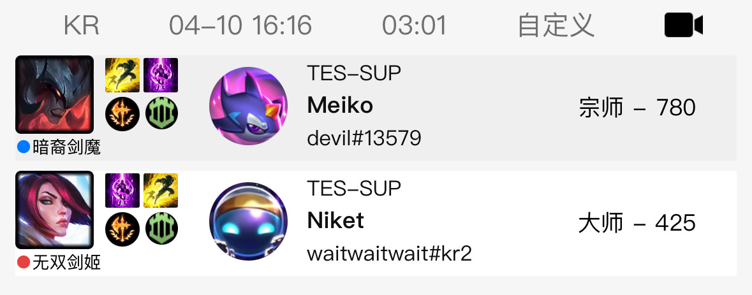Image resolution: width=752 pixels, height=295 pixels.
Task: Click the 自定义 game mode label
Action: [556, 25]
